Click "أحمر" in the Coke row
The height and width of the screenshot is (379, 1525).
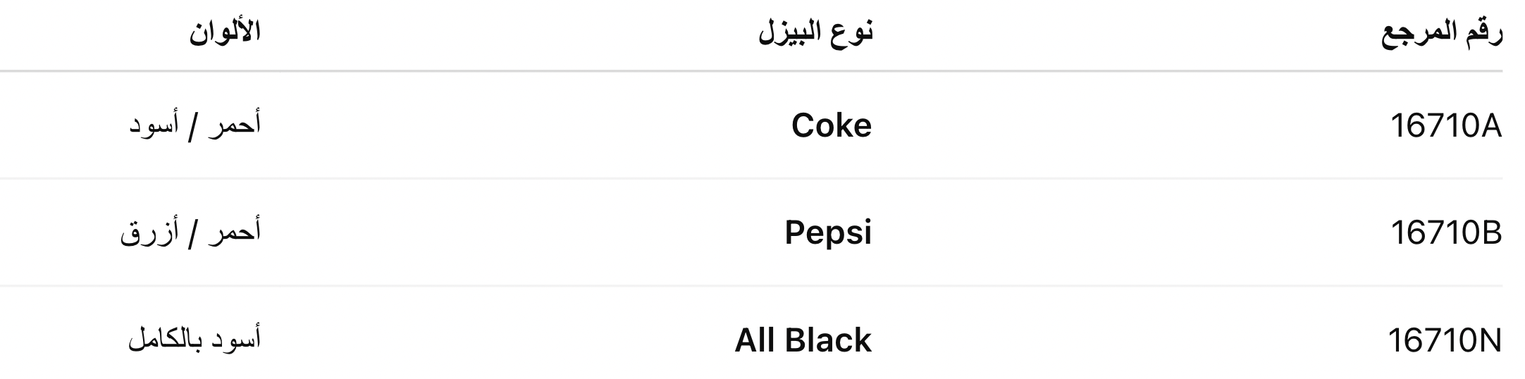pyautogui.click(x=234, y=125)
